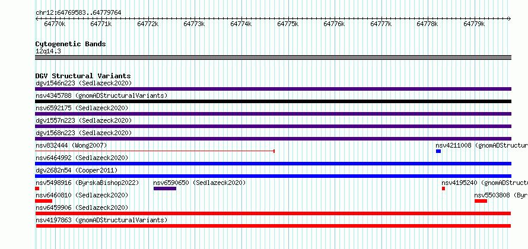The image size is (528, 249).
Task: Select the blue nsv6464992 variant bar
Action: [273, 164]
